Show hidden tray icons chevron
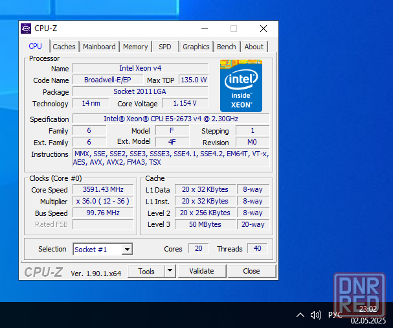 point(300,315)
